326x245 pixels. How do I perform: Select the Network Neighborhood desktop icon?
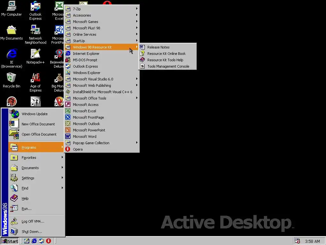(x=35, y=34)
